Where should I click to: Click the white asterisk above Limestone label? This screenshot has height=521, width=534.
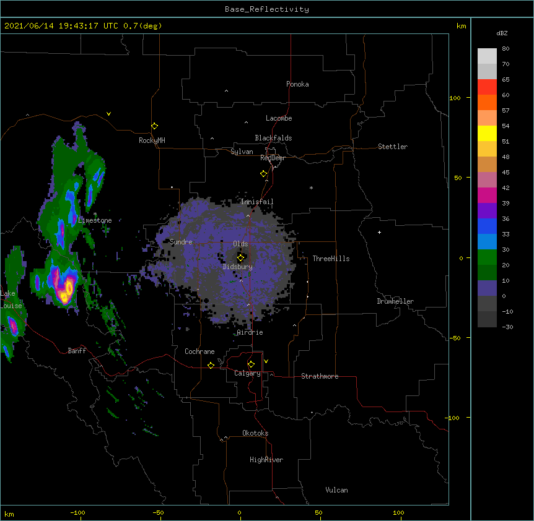[95, 214]
